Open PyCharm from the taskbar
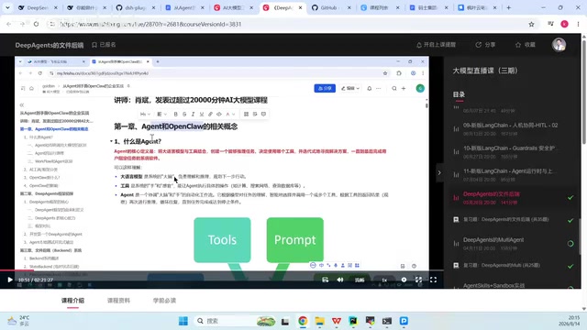This screenshot has height=330, width=587. 353,321
